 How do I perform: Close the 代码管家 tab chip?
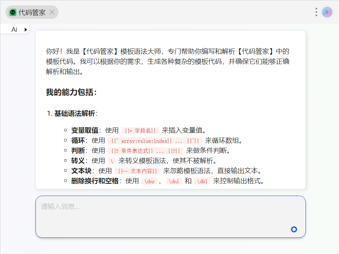(52, 12)
